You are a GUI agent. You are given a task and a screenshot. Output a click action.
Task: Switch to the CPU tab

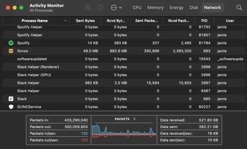pyautogui.click(x=137, y=7)
